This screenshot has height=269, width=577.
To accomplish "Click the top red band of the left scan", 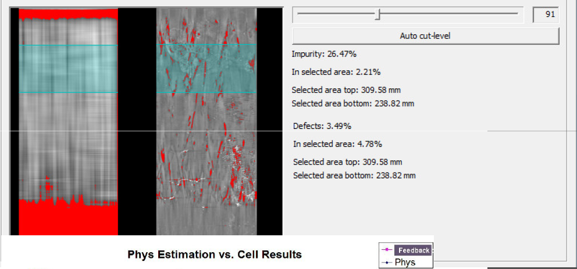I will coord(69,13).
